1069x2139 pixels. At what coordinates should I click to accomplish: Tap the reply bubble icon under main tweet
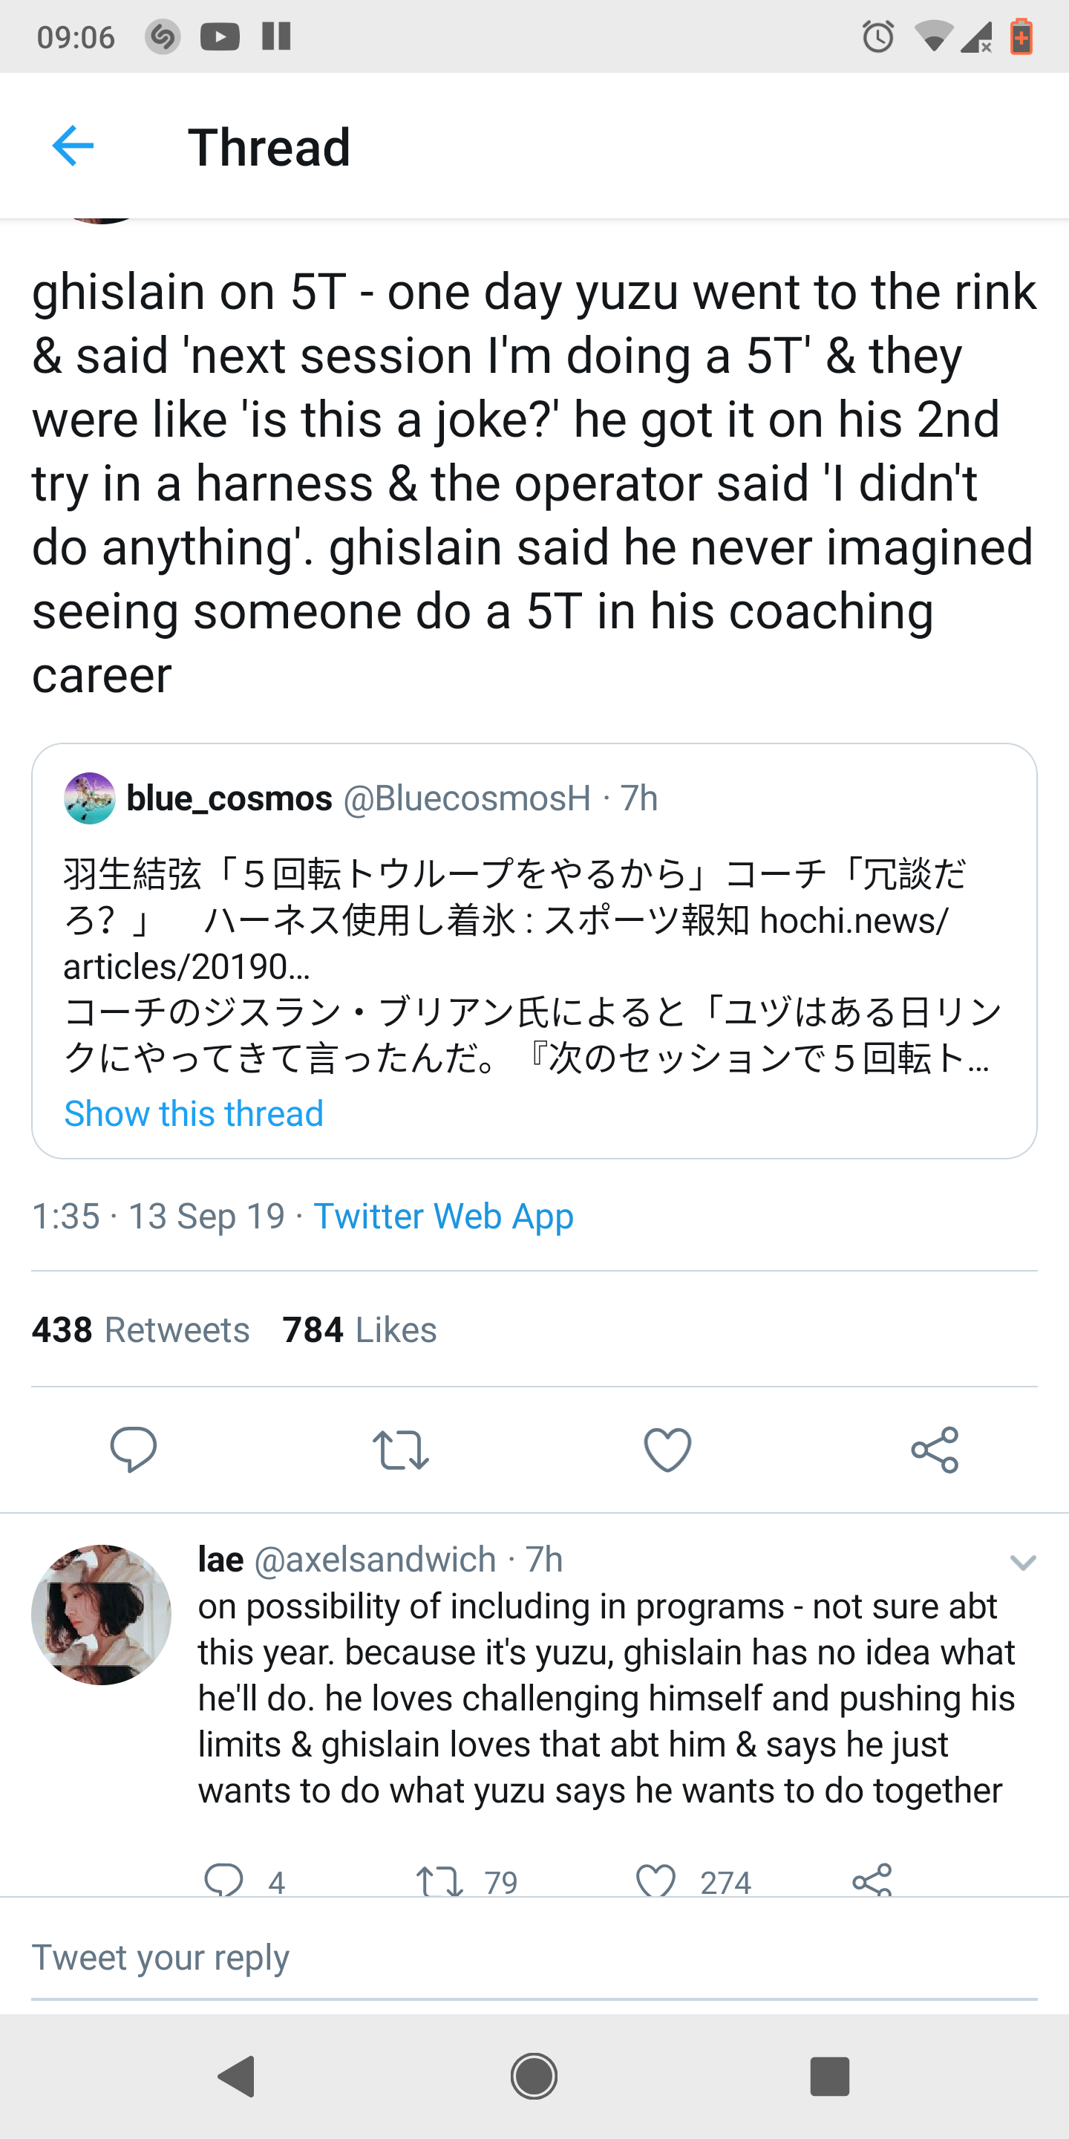(x=133, y=1450)
